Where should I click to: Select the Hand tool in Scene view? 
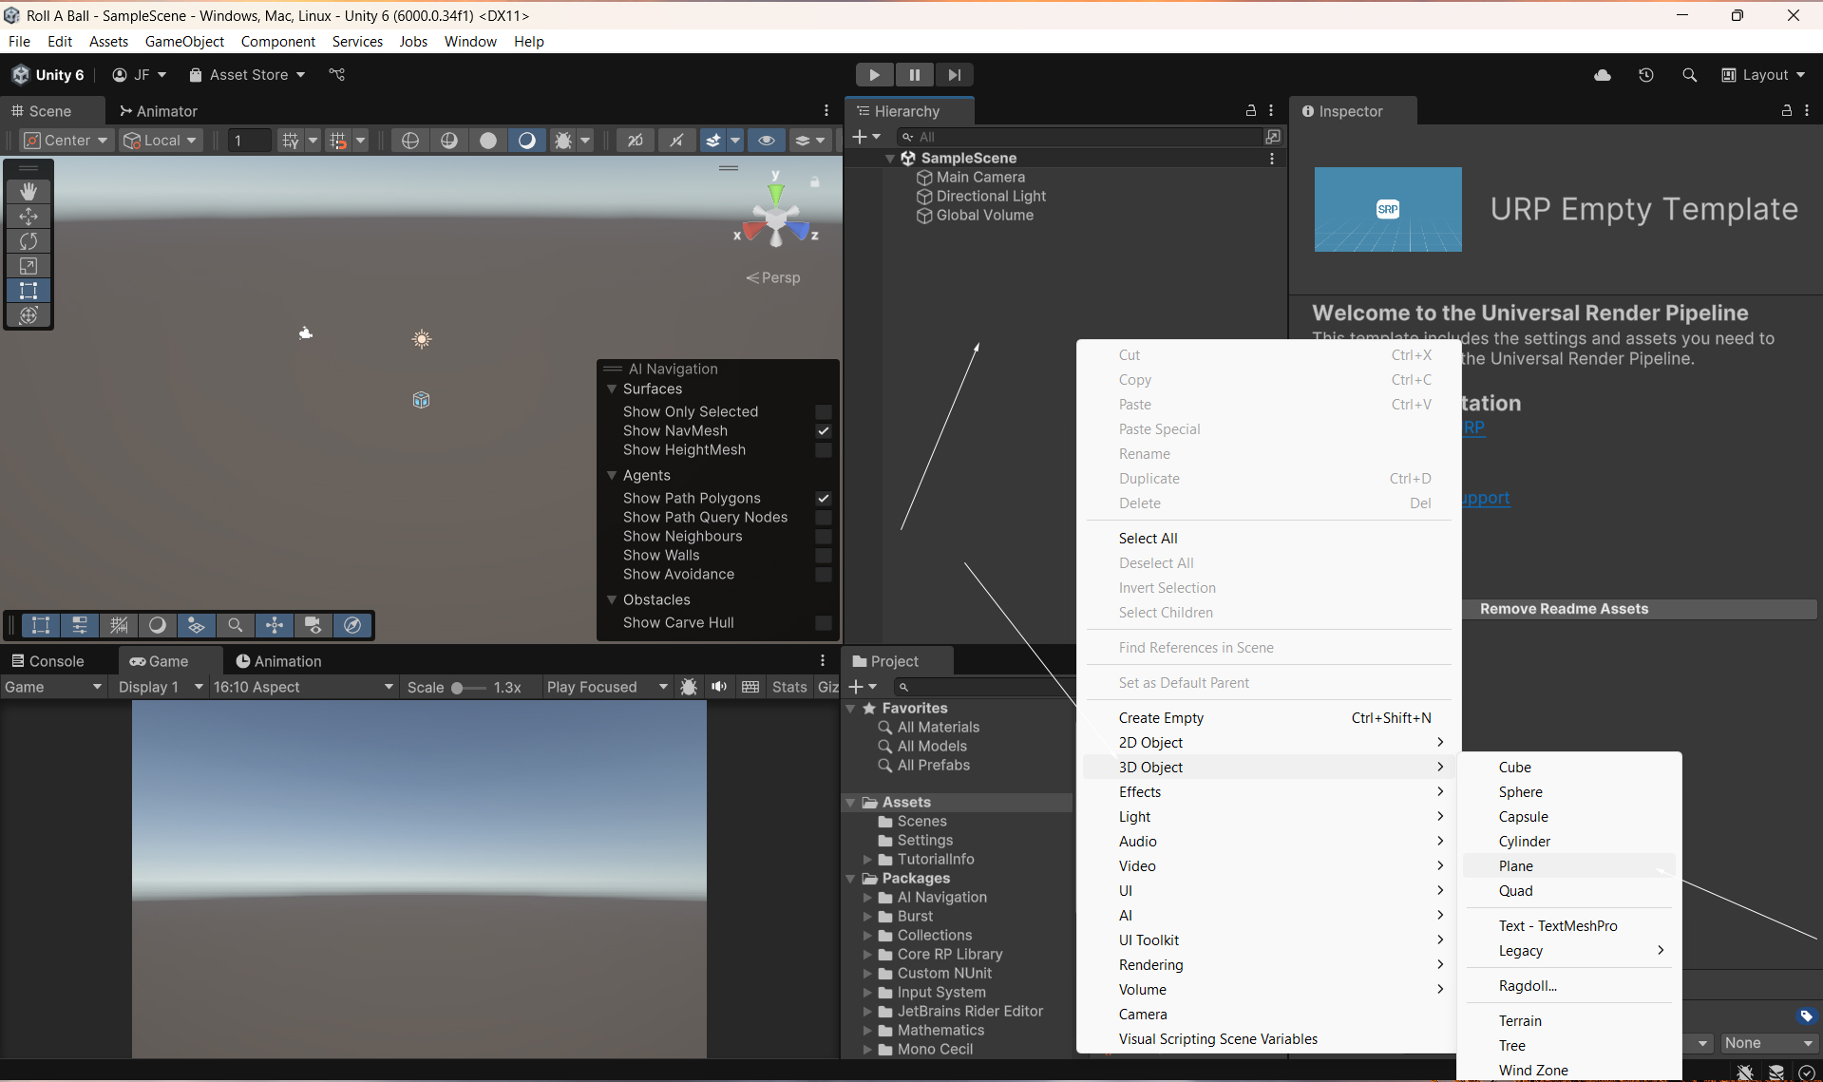pos(28,192)
